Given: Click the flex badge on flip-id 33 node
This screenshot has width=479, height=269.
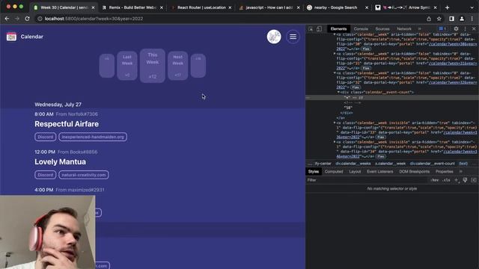Looking at the screenshot, I should click(x=380, y=137).
